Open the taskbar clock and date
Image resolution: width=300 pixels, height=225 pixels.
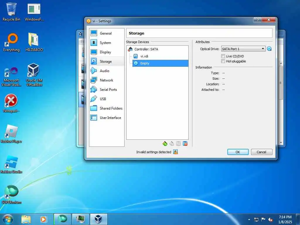pyautogui.click(x=285, y=219)
